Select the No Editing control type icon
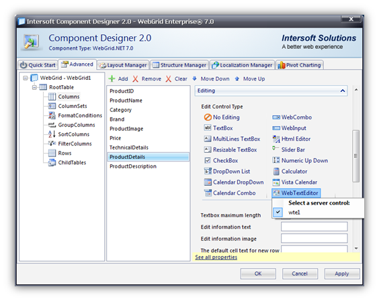The image size is (379, 301). (x=208, y=117)
